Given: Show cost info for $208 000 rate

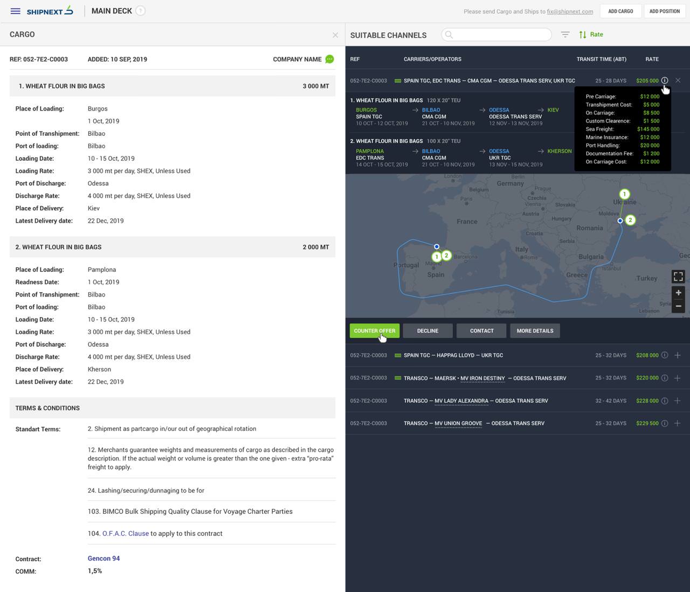Looking at the screenshot, I should (x=665, y=355).
